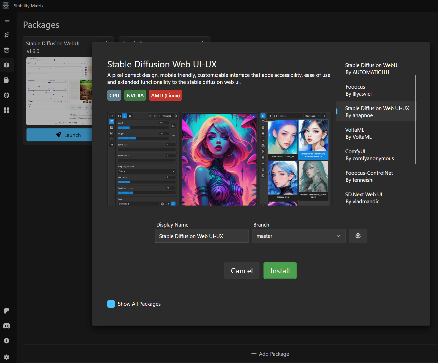Open the Packages cube sidebar icon
This screenshot has height=363, width=438.
[x=7, y=65]
